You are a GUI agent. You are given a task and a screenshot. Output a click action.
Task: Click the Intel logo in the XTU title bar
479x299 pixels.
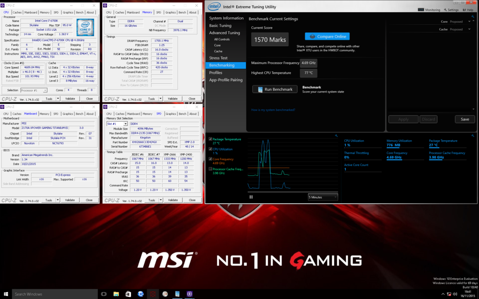point(214,7)
